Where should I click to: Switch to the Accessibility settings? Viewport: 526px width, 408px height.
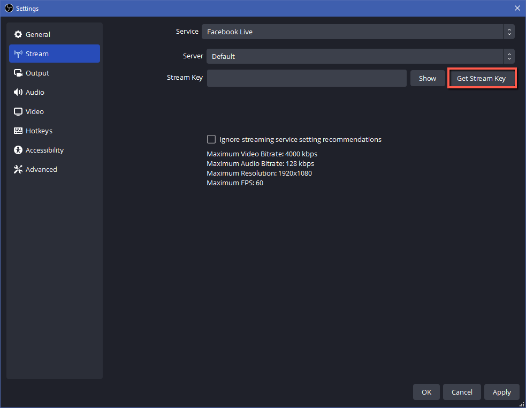pyautogui.click(x=55, y=150)
